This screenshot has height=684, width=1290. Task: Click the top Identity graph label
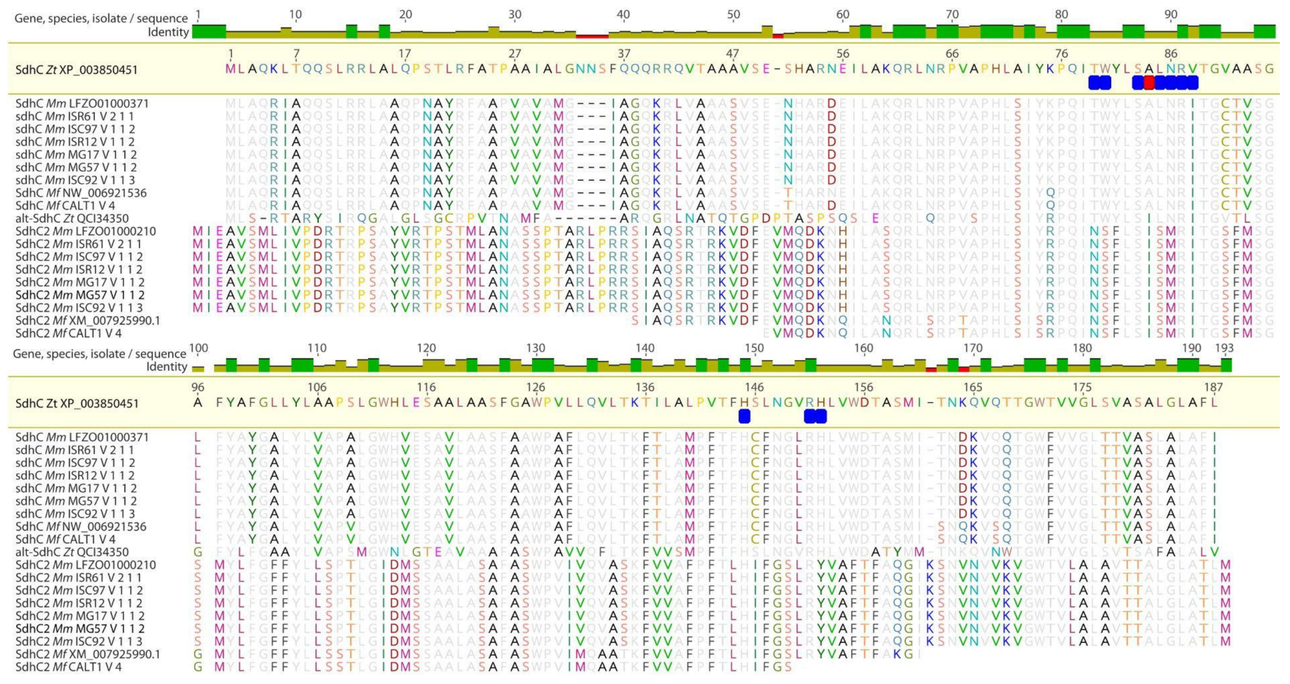(168, 32)
